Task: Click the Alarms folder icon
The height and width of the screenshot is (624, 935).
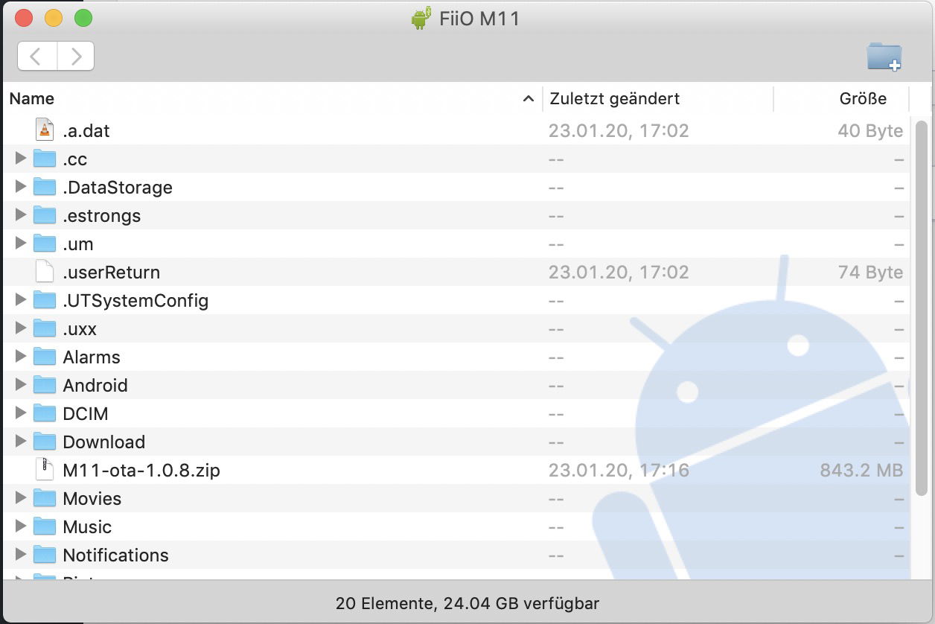Action: tap(45, 357)
